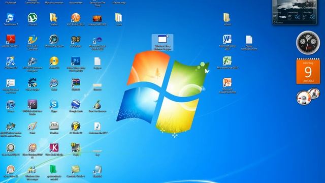Click the CPU meter gadget dials
Image resolution: width=325 pixels, height=183 pixels.
point(308,96)
